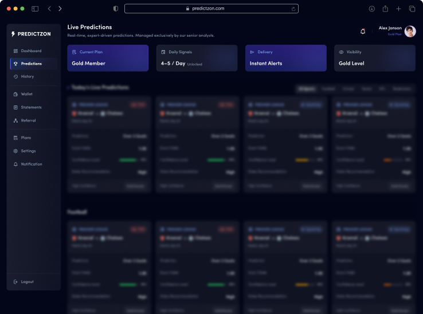Viewport: 423px width, 314px height.
Task: Go to the History section
Action: coord(27,76)
